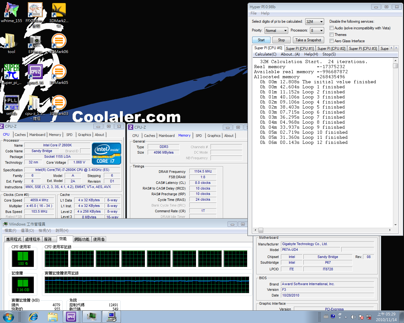
Task: Open Hyper PI Help menu
Action: [x=265, y=13]
